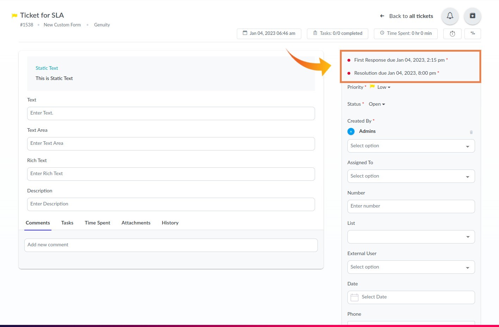The height and width of the screenshot is (327, 499).
Task: Open the Status Open dropdown
Action: (377, 104)
